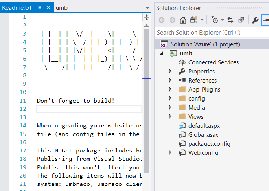The image size is (269, 191).
Task: Switch views using Solutions and Folders icon
Action: [194, 20]
